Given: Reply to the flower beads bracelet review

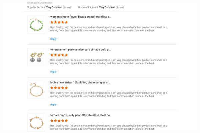Looking at the screenshot, I should (53, 39).
